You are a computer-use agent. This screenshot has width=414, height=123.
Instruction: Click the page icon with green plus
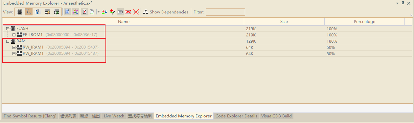tap(85, 12)
